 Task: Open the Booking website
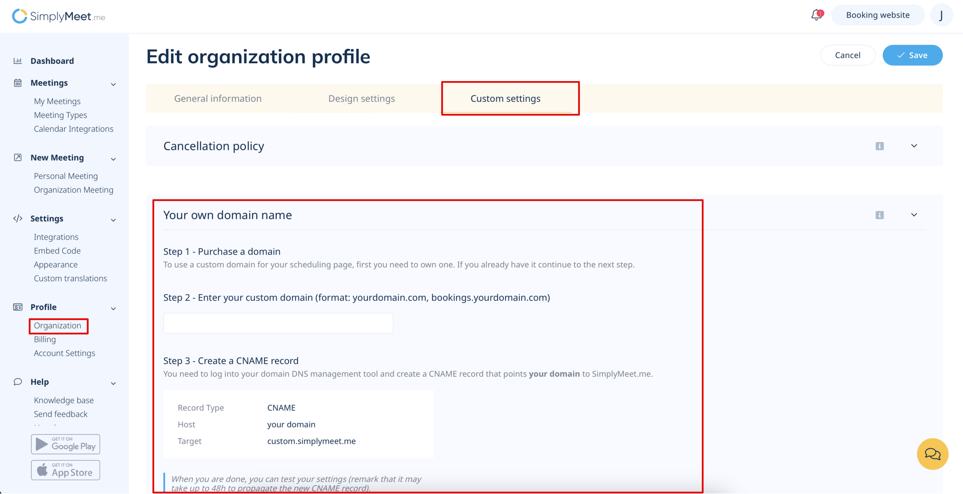878,15
